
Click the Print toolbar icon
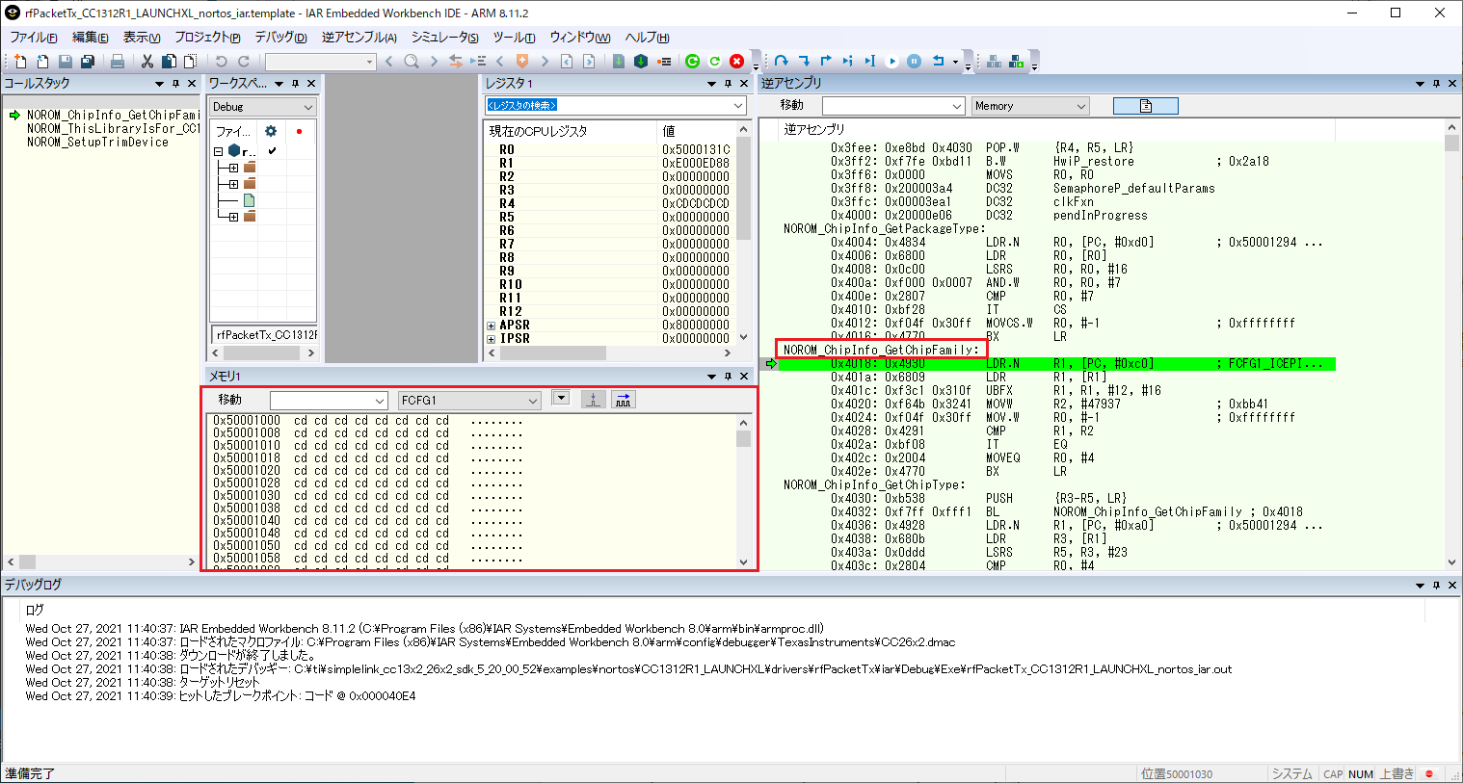click(x=118, y=61)
